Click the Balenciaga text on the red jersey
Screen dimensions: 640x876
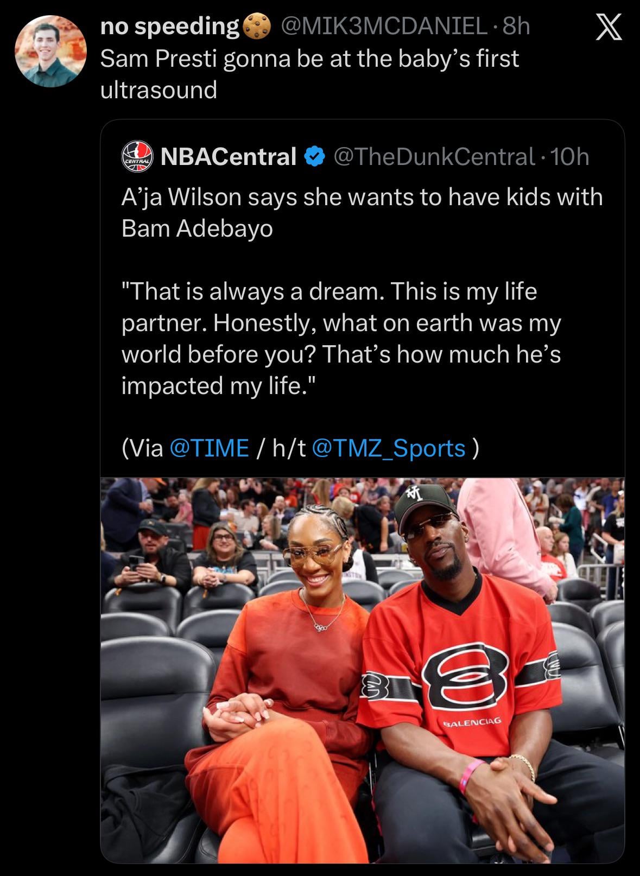[x=471, y=722]
